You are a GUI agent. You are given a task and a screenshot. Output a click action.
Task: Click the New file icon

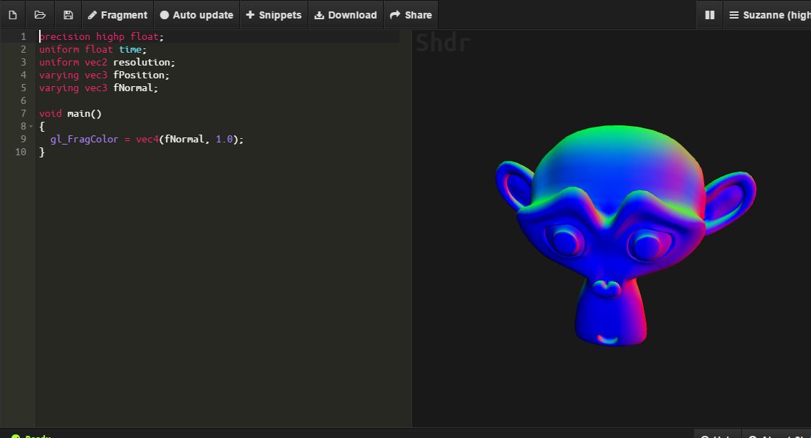[13, 15]
